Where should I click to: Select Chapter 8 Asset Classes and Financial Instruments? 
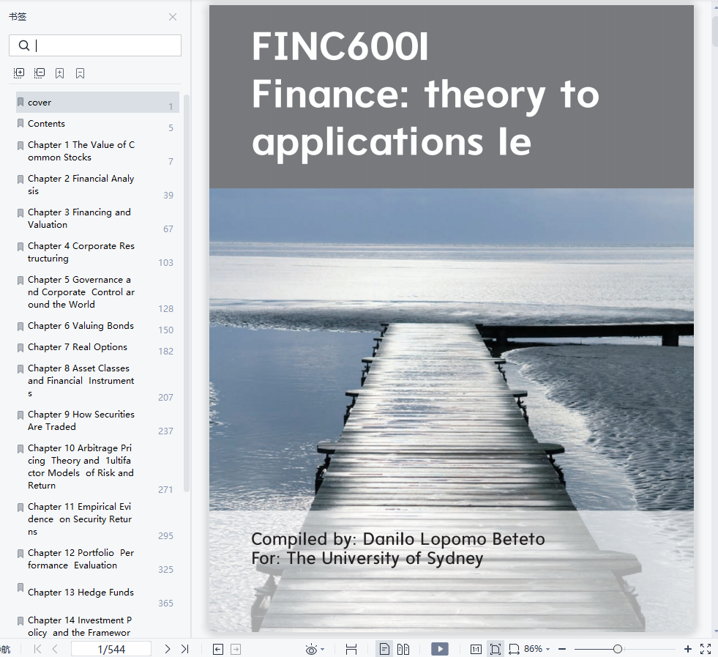pyautogui.click(x=97, y=381)
